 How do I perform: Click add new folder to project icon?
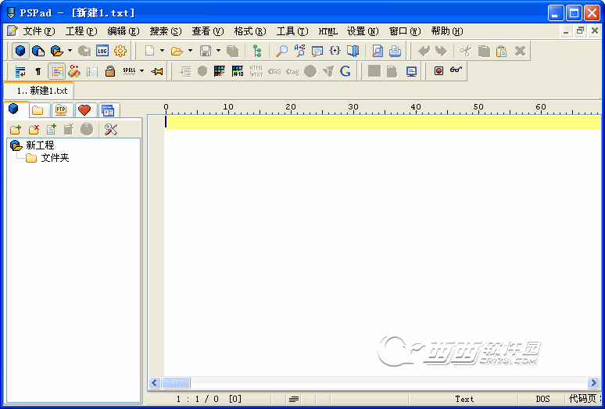[16, 129]
